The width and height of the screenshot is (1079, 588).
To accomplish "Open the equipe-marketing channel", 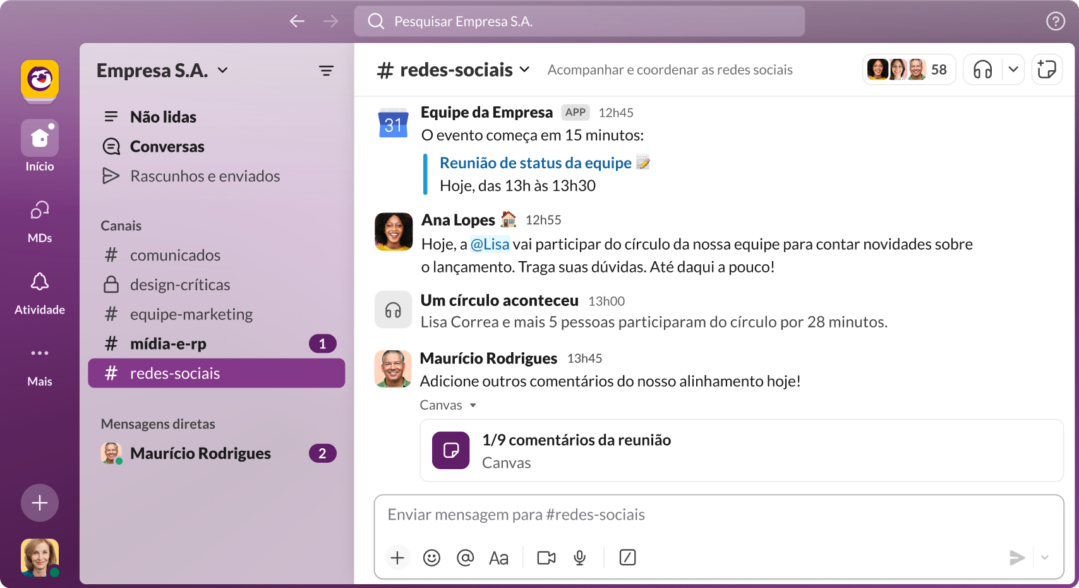I will tap(191, 314).
